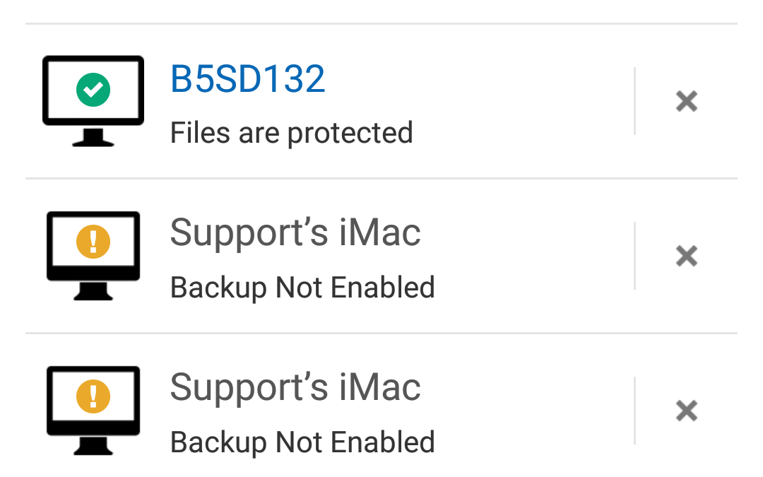The height and width of the screenshot is (477, 763).
Task: Open the B5SD132 device link
Action: 247,79
